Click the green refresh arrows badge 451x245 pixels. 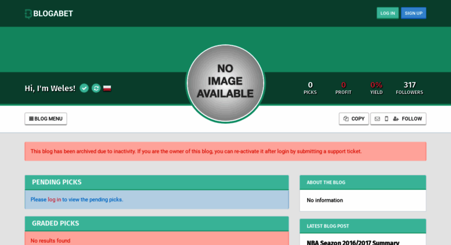[x=96, y=88]
